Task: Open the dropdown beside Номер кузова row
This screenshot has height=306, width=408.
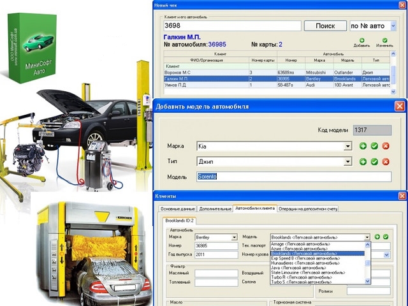Action: coord(387,255)
